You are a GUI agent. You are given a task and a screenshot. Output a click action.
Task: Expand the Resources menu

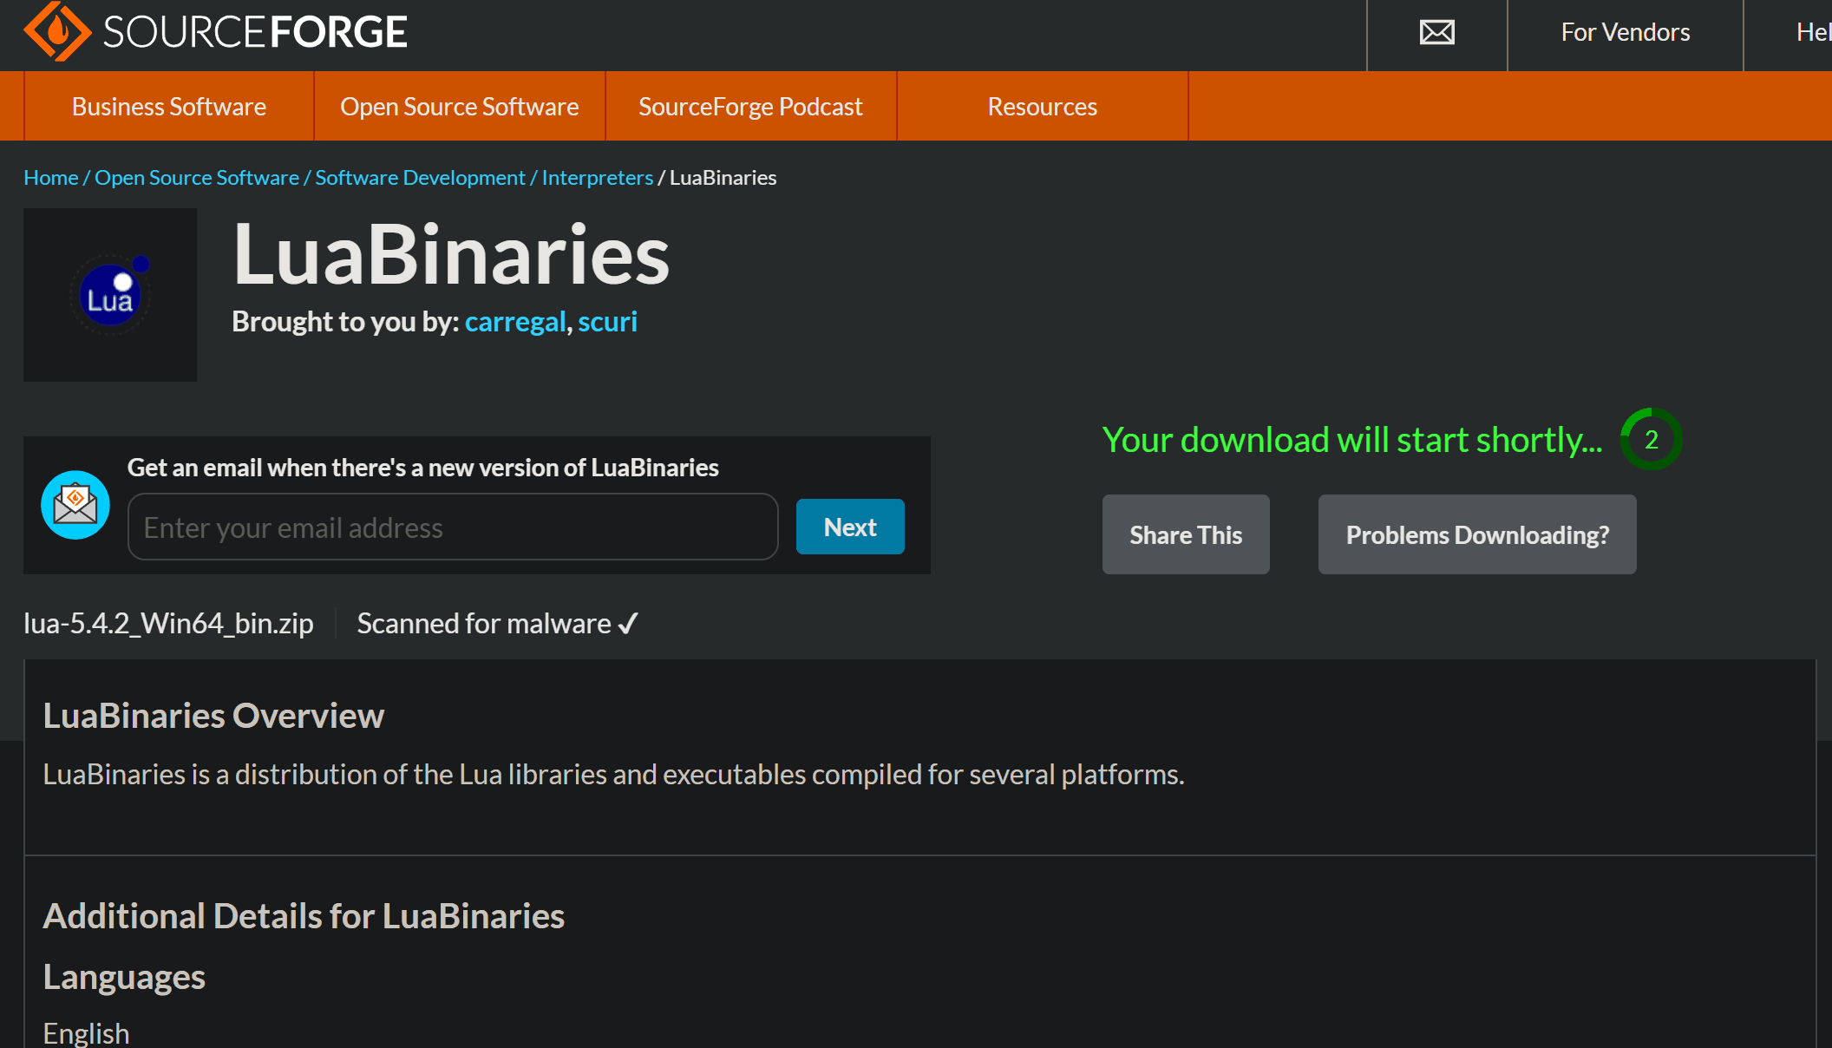[1042, 107]
